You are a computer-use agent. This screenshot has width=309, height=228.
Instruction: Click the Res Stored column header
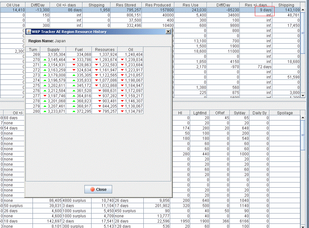(126, 5)
